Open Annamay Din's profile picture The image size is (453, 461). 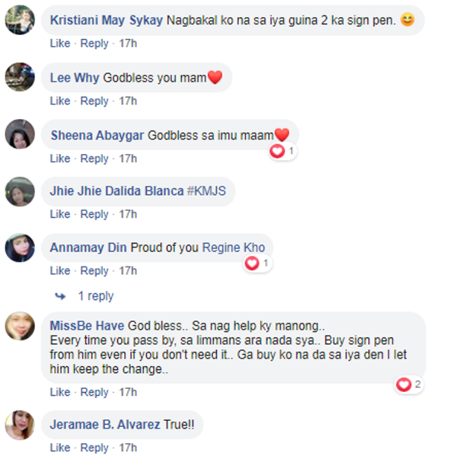pyautogui.click(x=20, y=247)
